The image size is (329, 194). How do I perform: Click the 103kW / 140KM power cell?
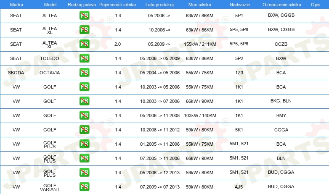click(x=200, y=115)
